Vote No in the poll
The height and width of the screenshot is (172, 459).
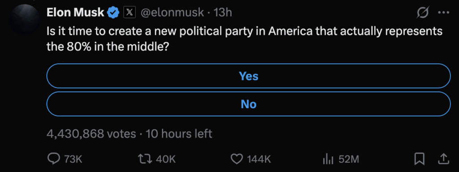248,104
